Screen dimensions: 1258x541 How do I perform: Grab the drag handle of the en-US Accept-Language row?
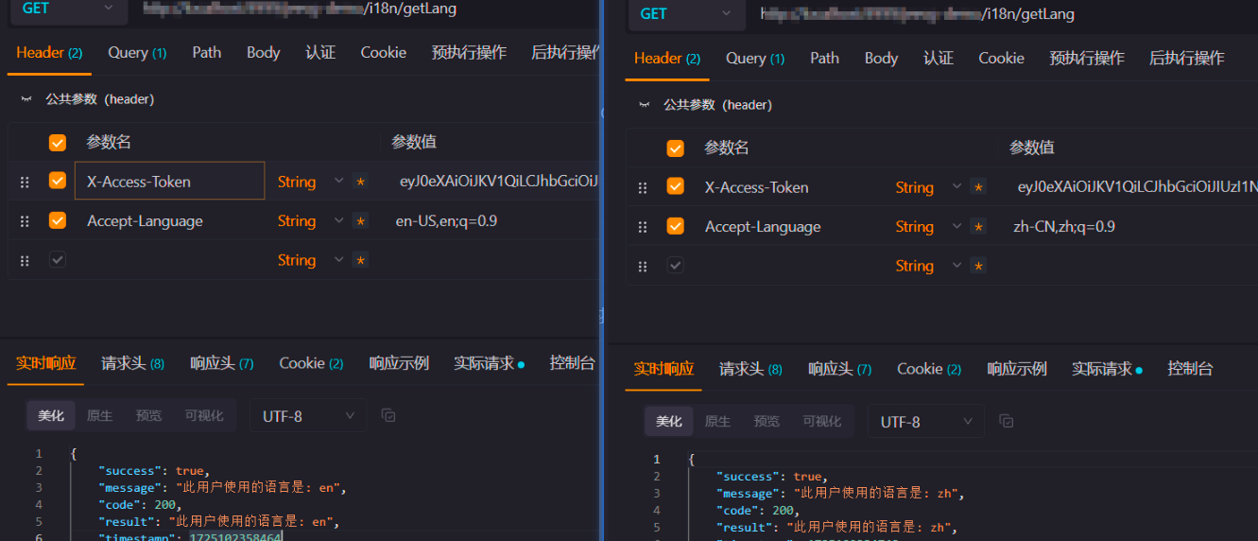pyautogui.click(x=25, y=221)
